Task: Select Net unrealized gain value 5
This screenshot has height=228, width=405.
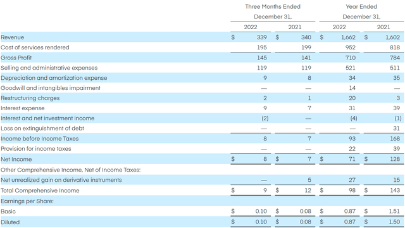Action: [x=309, y=180]
